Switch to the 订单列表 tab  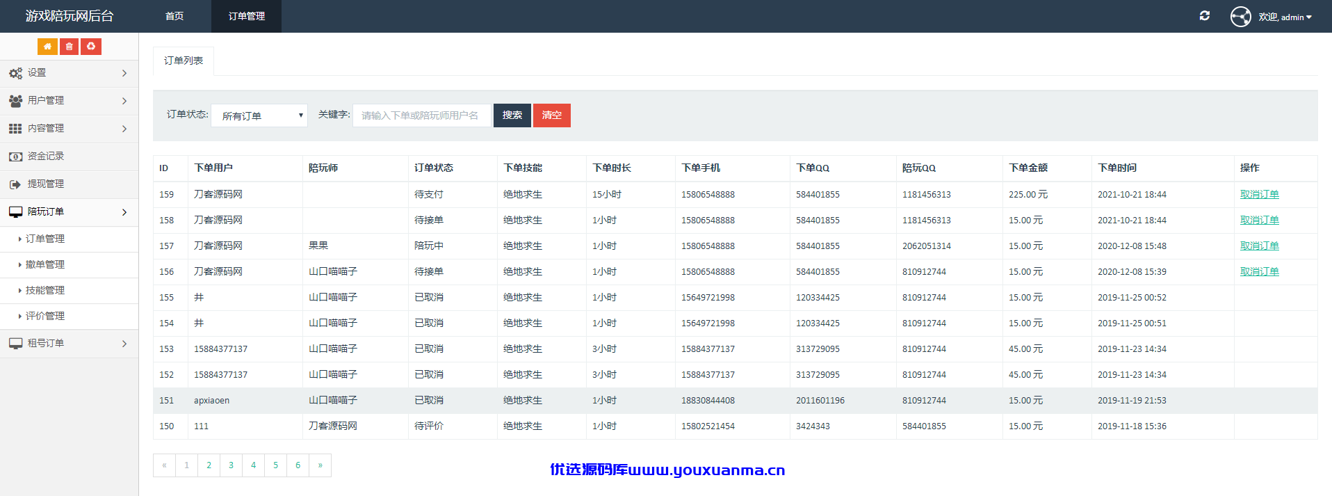click(x=184, y=61)
